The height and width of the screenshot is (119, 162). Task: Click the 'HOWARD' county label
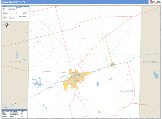pyautogui.click(x=127, y=91)
